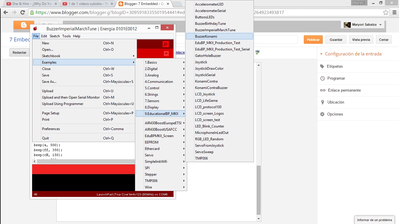Click the Vista previa button
399x224 pixels.
pyautogui.click(x=361, y=40)
